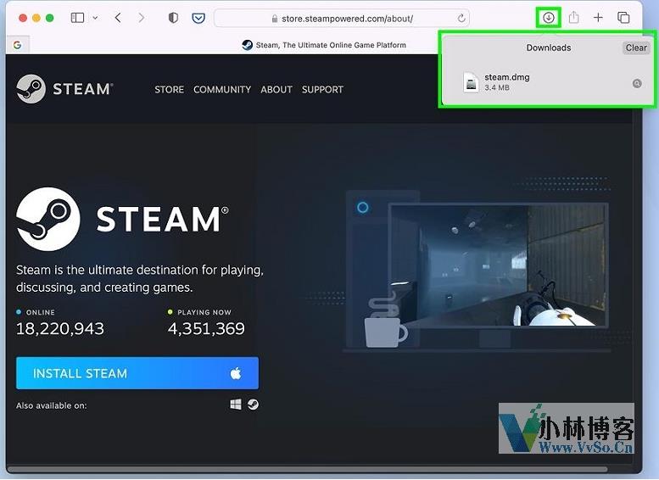Reload the page with the refresh icon
This screenshot has width=659, height=480.
[x=461, y=19]
